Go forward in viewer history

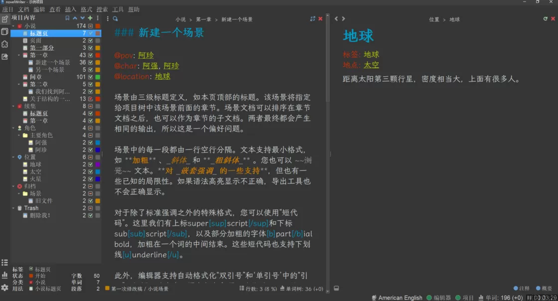[x=343, y=18]
